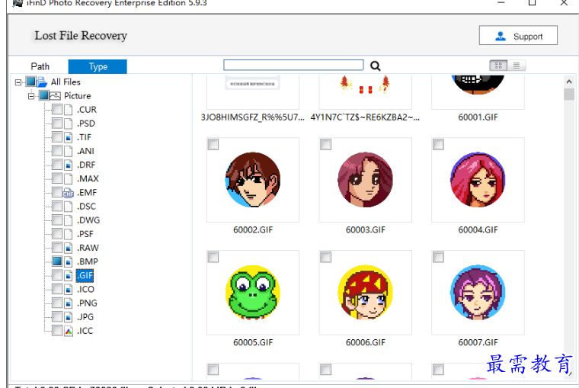The width and height of the screenshot is (579, 388).
Task: Click the .RAW file type icon
Action: tap(69, 248)
